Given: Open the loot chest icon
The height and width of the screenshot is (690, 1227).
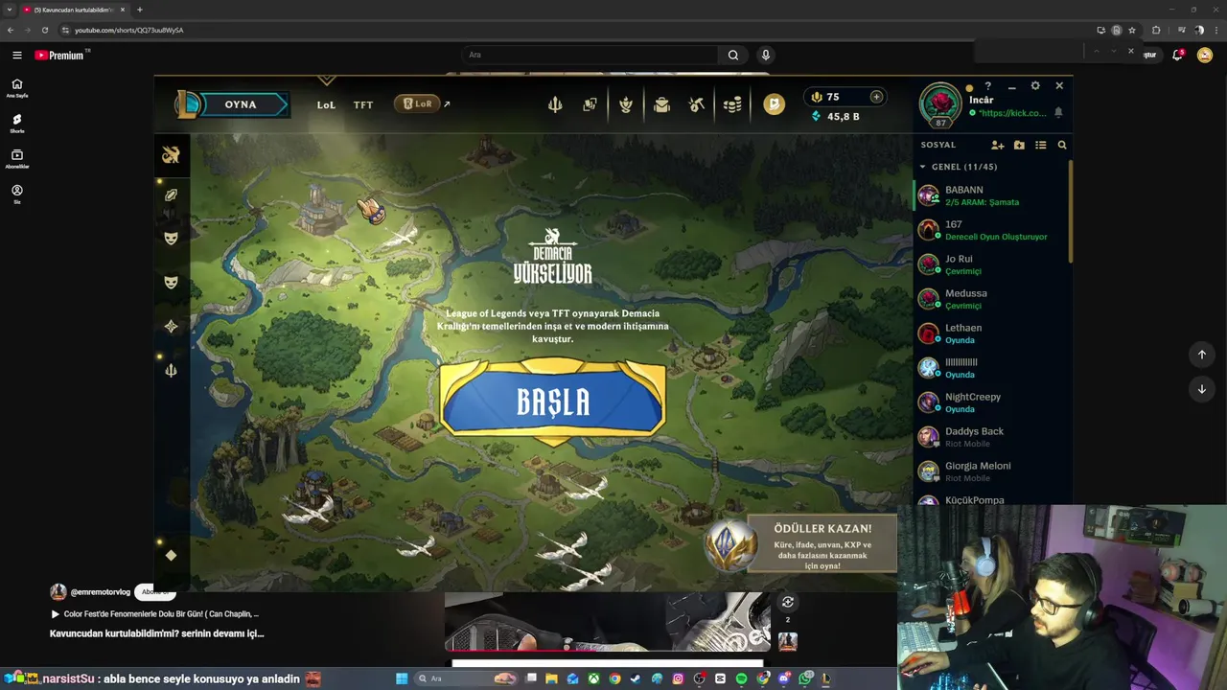Looking at the screenshot, I should point(661,104).
